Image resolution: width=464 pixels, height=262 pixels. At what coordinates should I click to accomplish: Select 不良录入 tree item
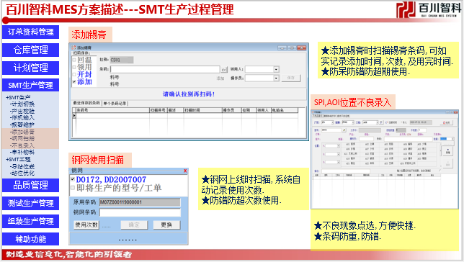coord(22,145)
